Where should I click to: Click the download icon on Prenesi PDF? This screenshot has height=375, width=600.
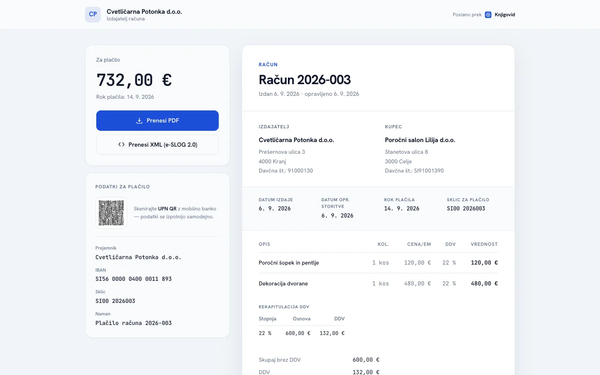(140, 121)
